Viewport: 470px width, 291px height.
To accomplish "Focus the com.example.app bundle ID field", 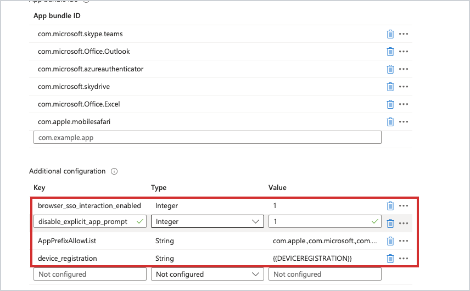I will (208, 137).
